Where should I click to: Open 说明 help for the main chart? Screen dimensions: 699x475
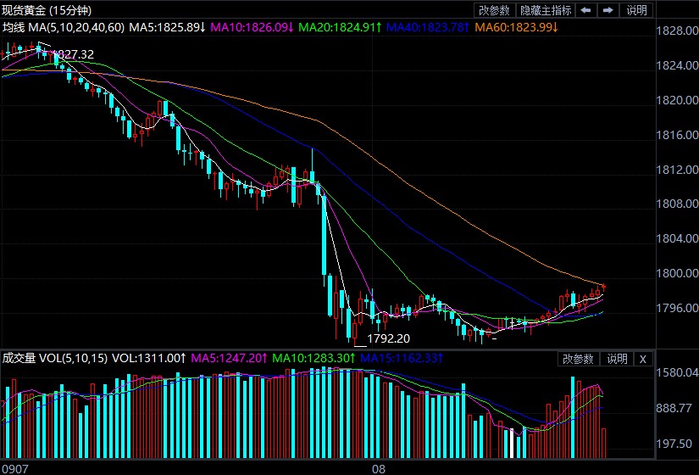(x=636, y=10)
